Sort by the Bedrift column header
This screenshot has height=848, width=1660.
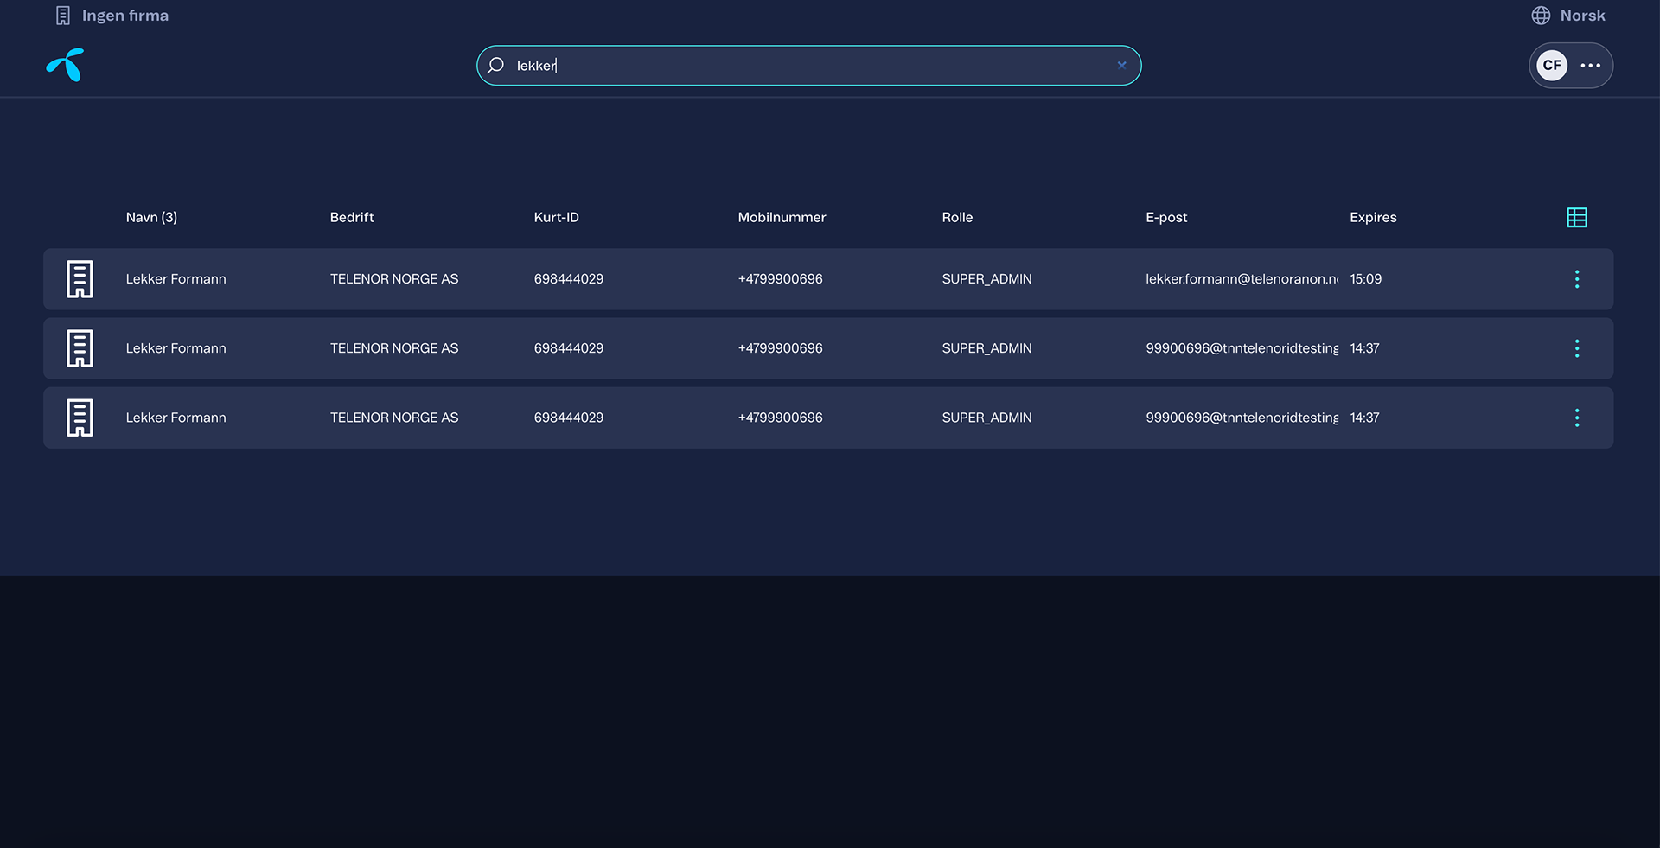(x=352, y=217)
